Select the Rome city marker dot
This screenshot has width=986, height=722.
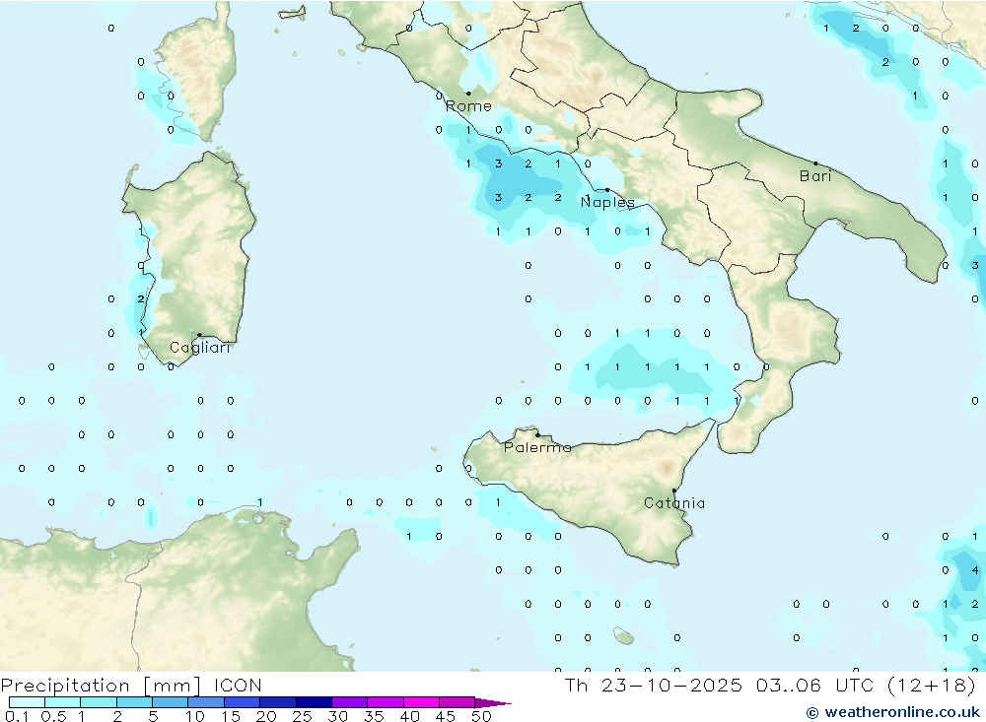click(468, 94)
